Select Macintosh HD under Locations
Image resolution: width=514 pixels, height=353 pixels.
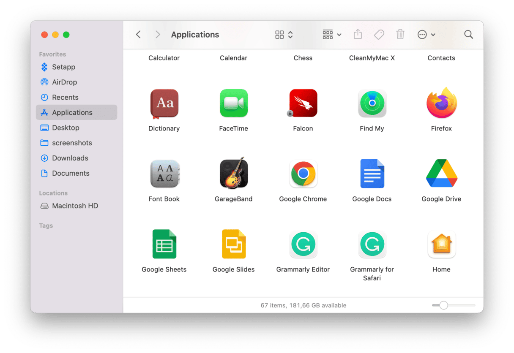tap(75, 206)
